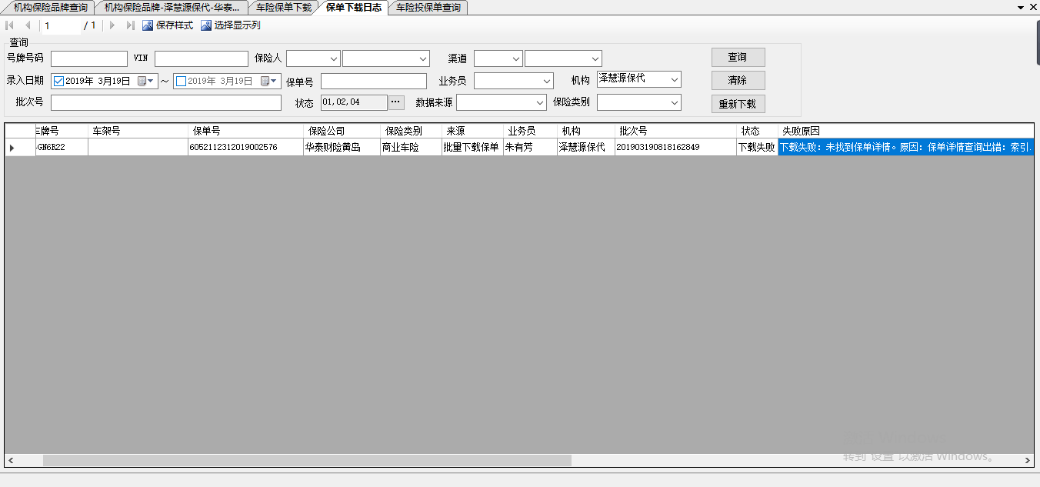The height and width of the screenshot is (487, 1040).
Task: Open the 业务员 dropdown
Action: click(x=547, y=81)
